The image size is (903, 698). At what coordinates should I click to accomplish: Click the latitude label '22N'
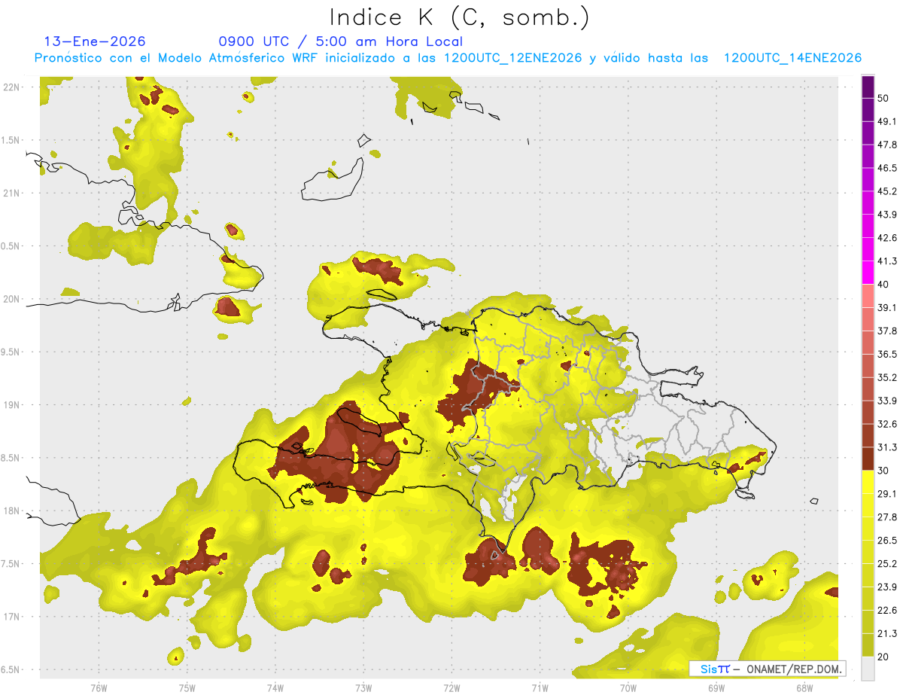pos(11,87)
